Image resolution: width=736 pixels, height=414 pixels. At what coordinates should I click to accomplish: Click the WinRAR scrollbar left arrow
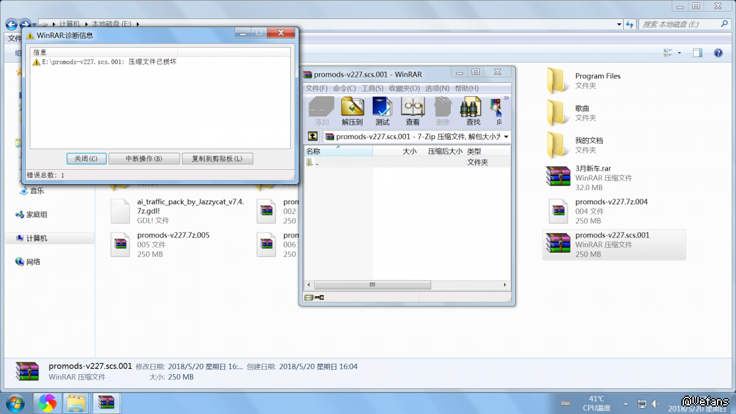click(309, 285)
